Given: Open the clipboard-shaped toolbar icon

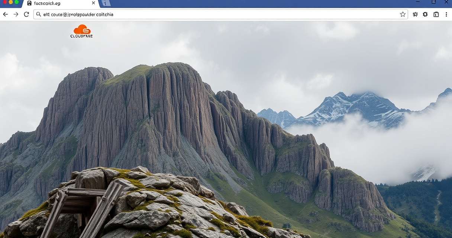Looking at the screenshot, I should point(436,15).
